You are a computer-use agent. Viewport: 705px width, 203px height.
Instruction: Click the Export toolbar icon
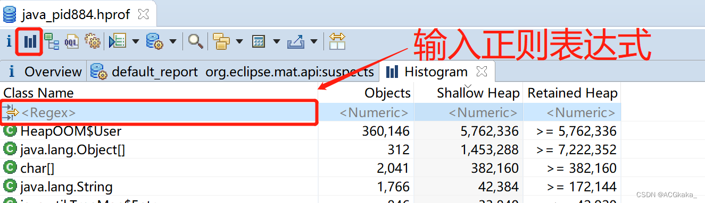(295, 41)
